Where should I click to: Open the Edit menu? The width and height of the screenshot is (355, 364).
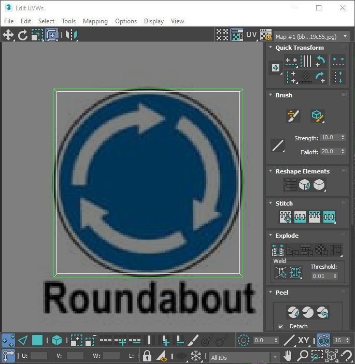[x=26, y=21]
